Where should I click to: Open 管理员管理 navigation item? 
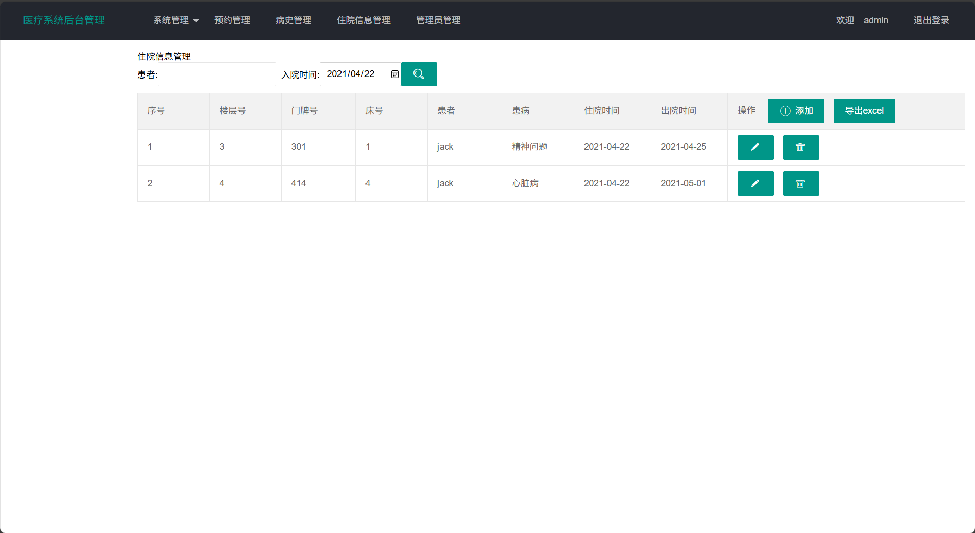(x=438, y=20)
